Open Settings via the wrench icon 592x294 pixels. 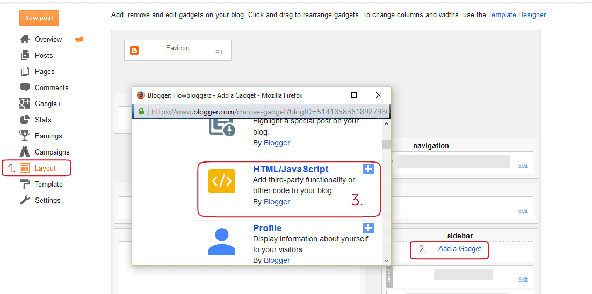coord(25,200)
